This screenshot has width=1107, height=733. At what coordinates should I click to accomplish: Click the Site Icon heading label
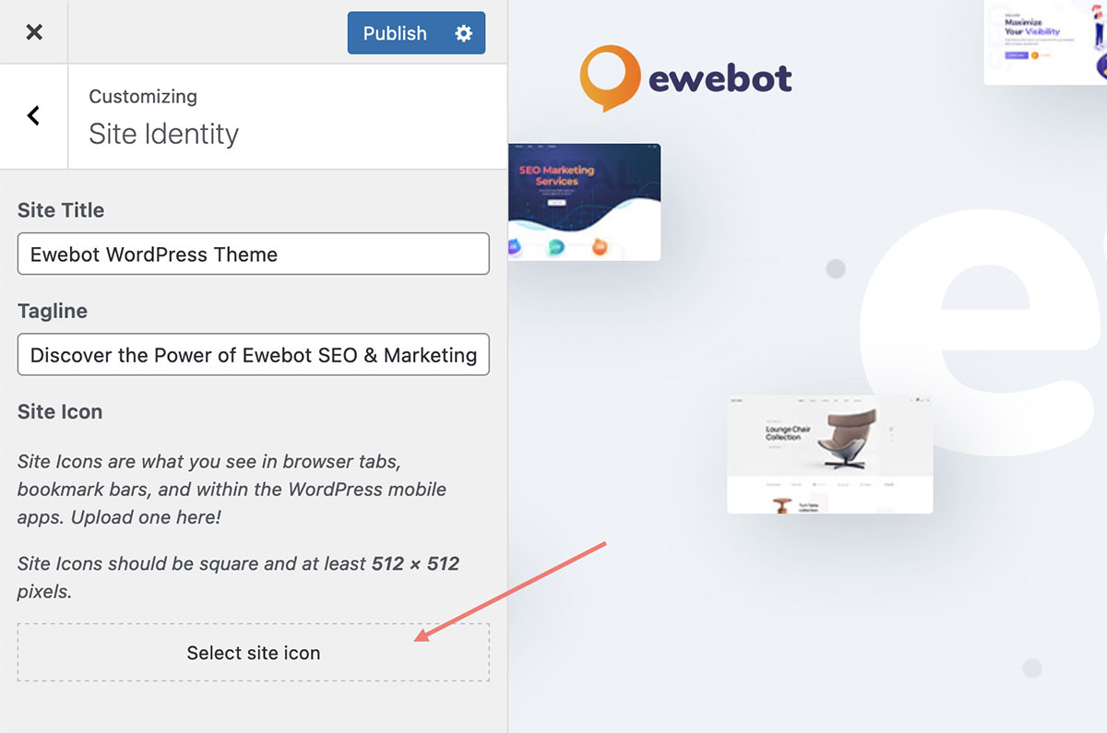pyautogui.click(x=60, y=412)
